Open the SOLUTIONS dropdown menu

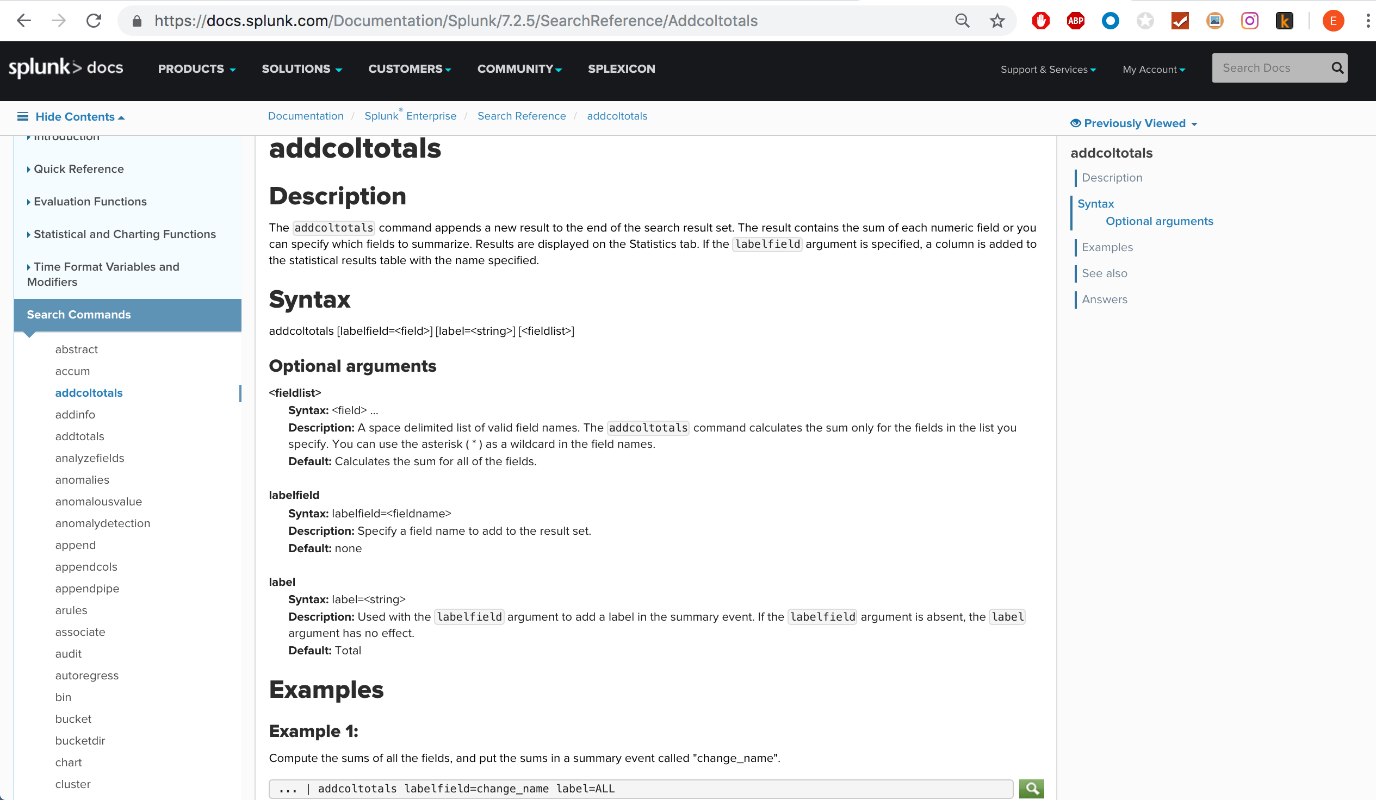(302, 69)
